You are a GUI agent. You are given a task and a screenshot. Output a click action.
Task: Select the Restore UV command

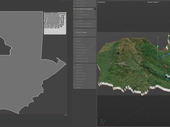tap(85, 85)
